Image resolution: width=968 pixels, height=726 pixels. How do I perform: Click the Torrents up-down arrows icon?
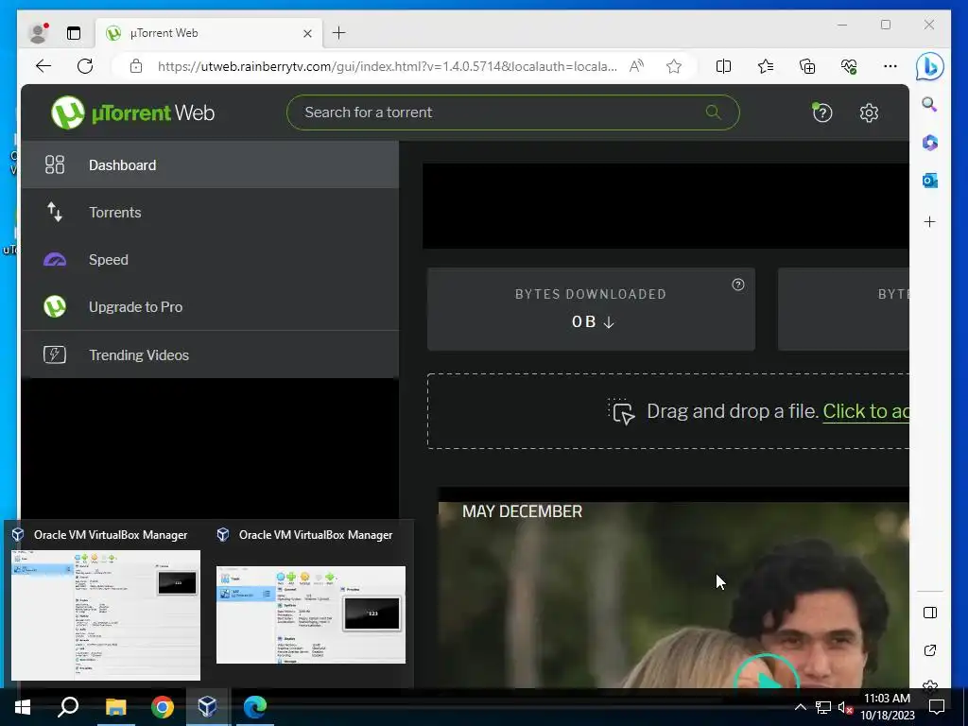click(54, 212)
